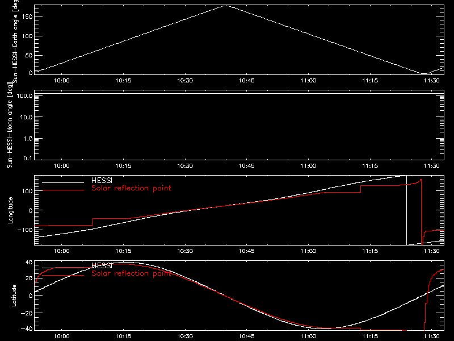Screen dimensions: 454x341
Task: Click the 100 tick of Longitude plot
Action: 27,191
